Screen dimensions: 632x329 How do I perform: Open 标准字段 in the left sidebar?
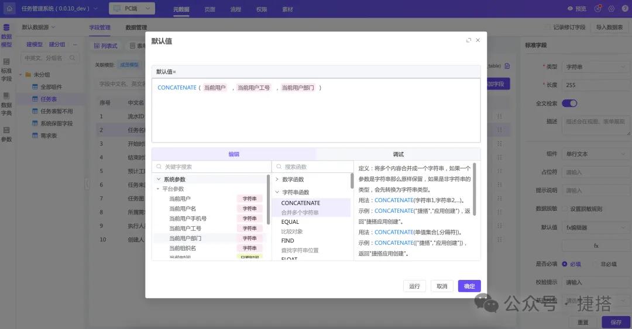pyautogui.click(x=6, y=70)
